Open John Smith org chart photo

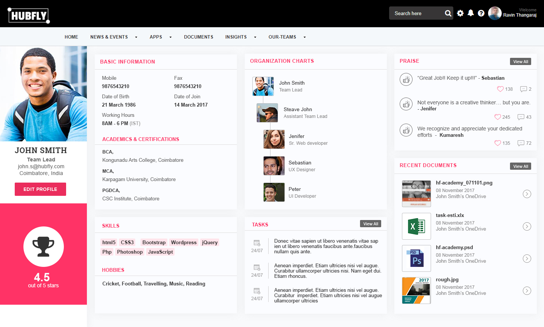[263, 86]
